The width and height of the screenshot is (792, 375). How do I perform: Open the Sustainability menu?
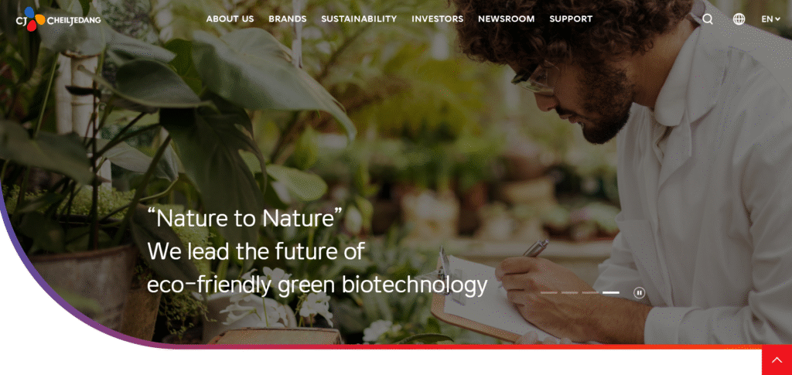[x=359, y=19]
